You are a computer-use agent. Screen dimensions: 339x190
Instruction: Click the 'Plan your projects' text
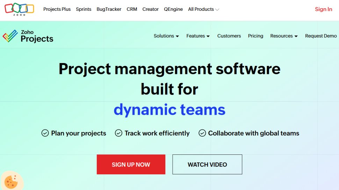79,133
